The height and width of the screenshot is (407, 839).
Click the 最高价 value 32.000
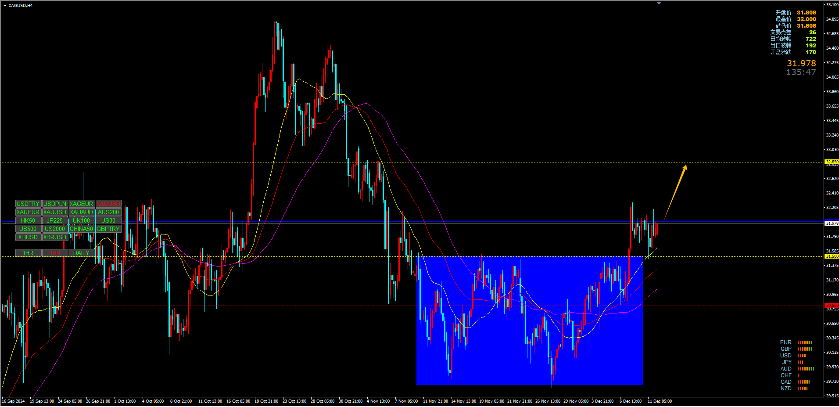click(807, 19)
